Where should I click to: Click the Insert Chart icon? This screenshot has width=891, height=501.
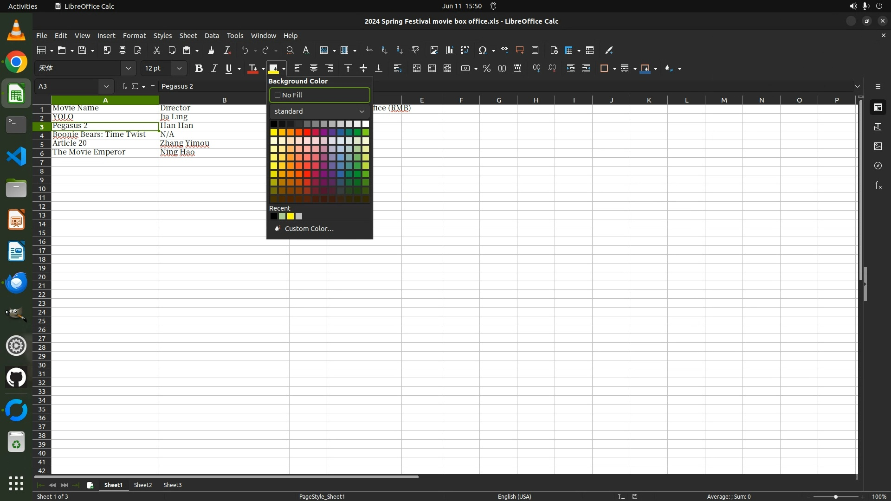[x=449, y=50]
